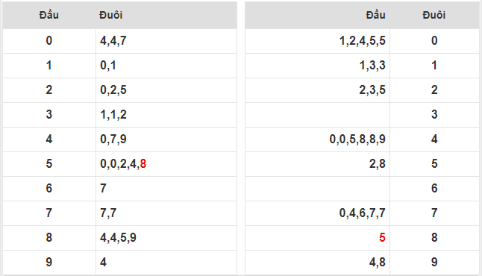This screenshot has width=482, height=276.
Task: Select the 7,7 cell in left table
Action: click(166, 213)
